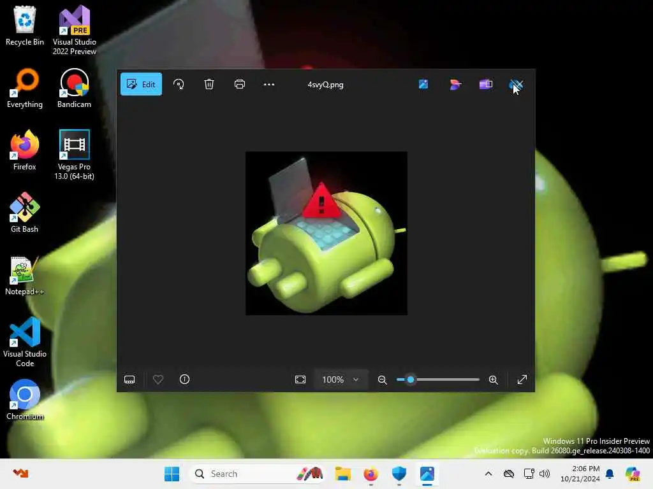Image resolution: width=653 pixels, height=489 pixels.
Task: Open Copilot preview icon on taskbar
Action: click(x=633, y=474)
